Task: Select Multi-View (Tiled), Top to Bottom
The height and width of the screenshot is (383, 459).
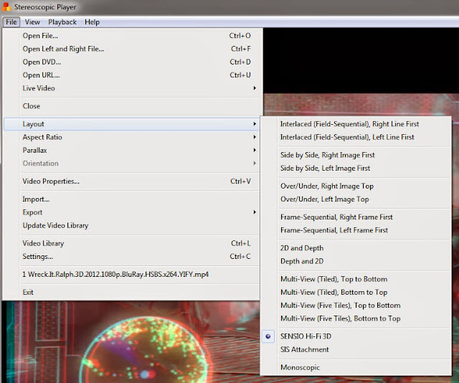Action: click(x=356, y=279)
